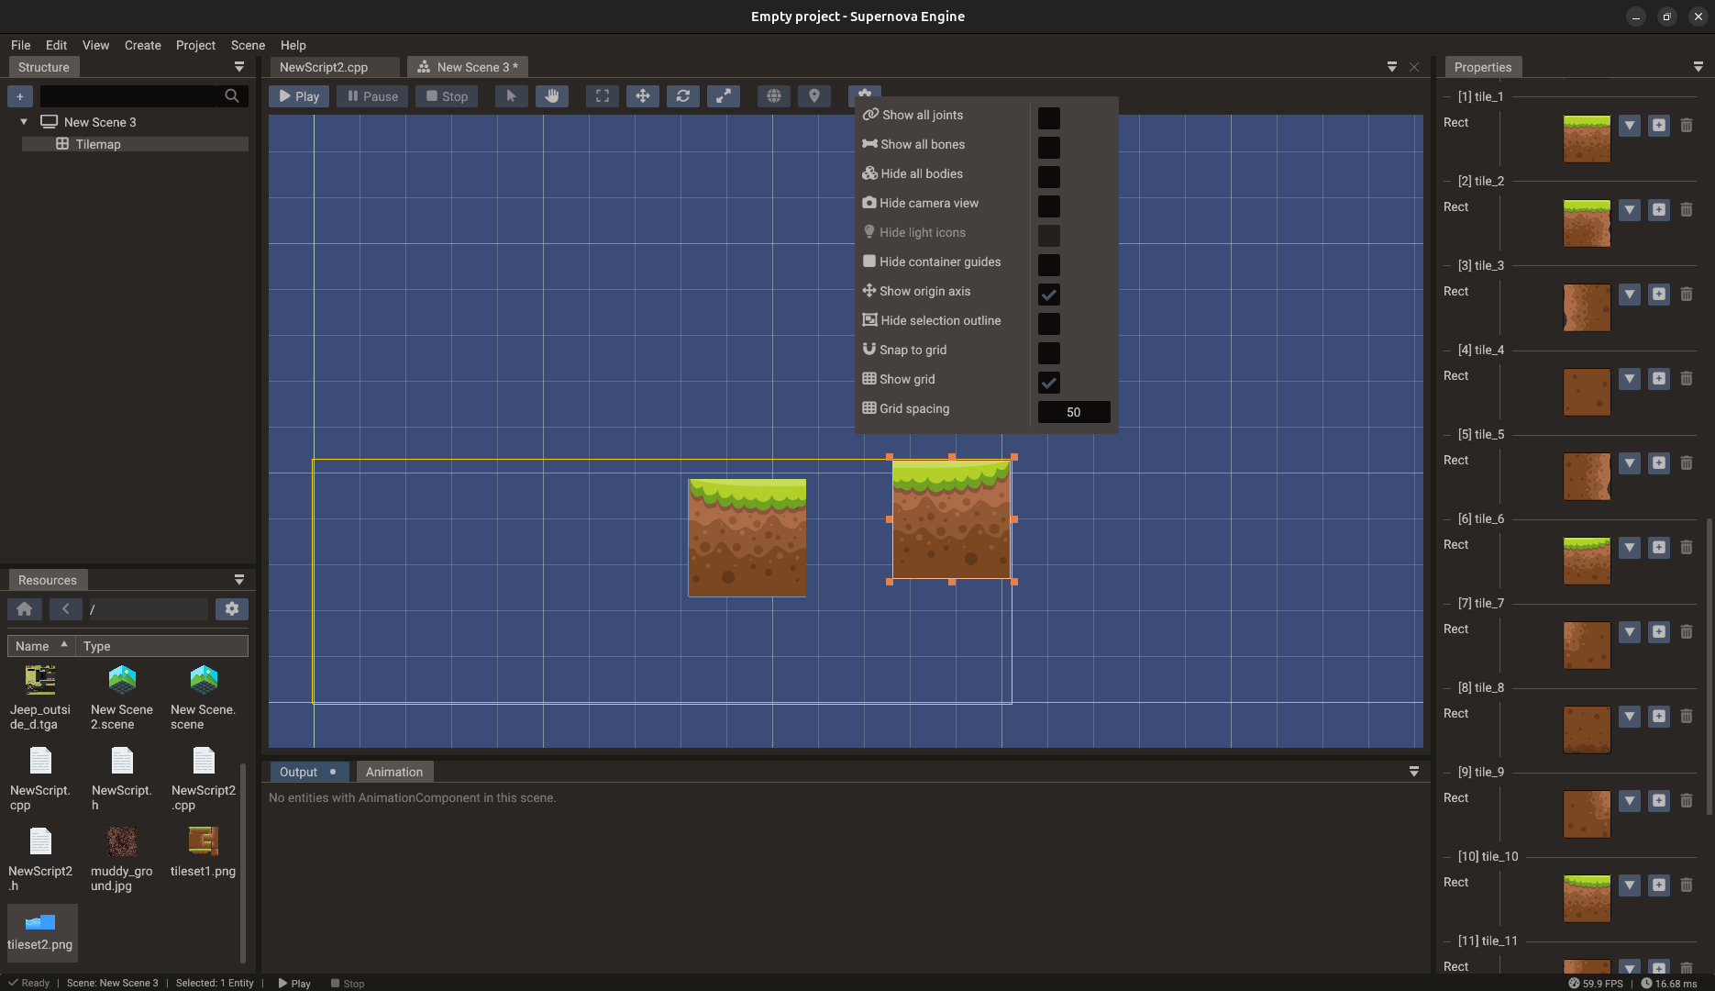Screen dimensions: 1715x991
Task: Enable Snap to grid
Action: [1048, 353]
